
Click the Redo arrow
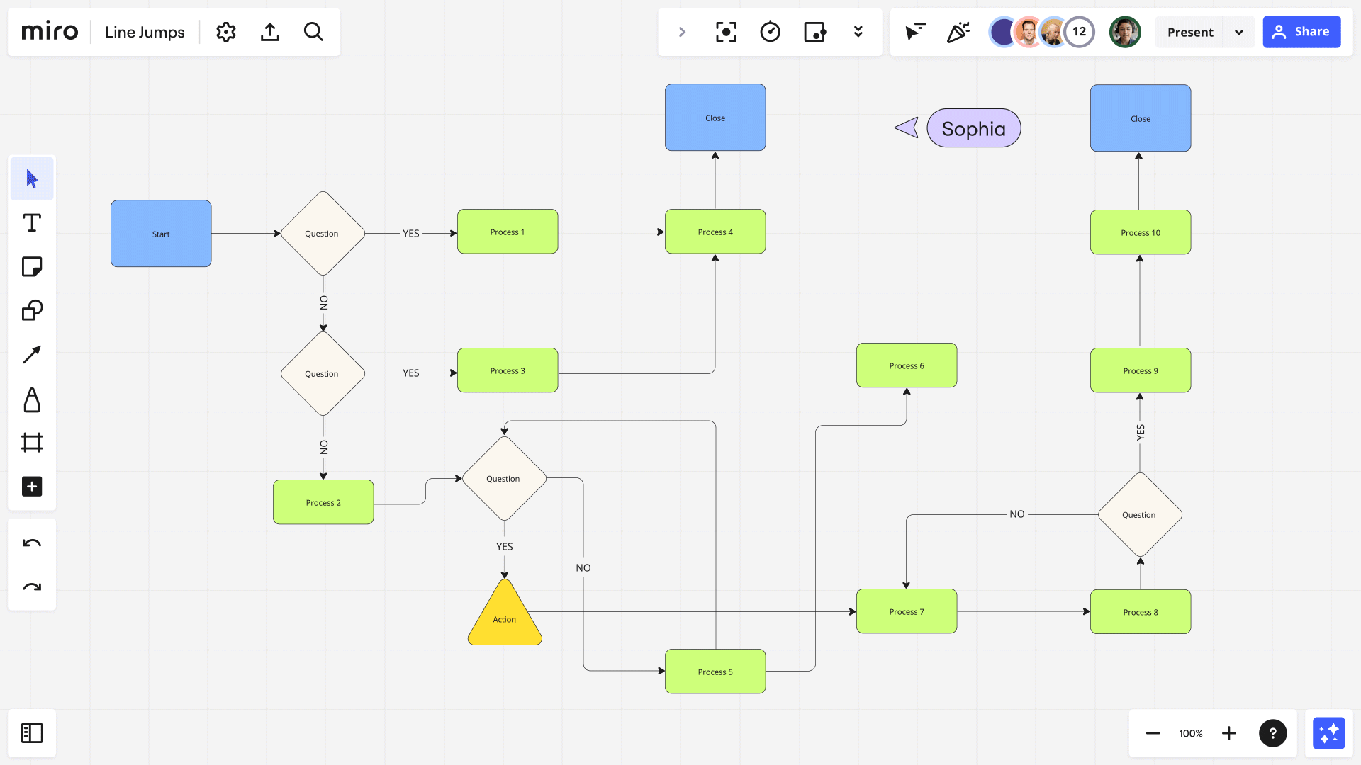point(32,586)
